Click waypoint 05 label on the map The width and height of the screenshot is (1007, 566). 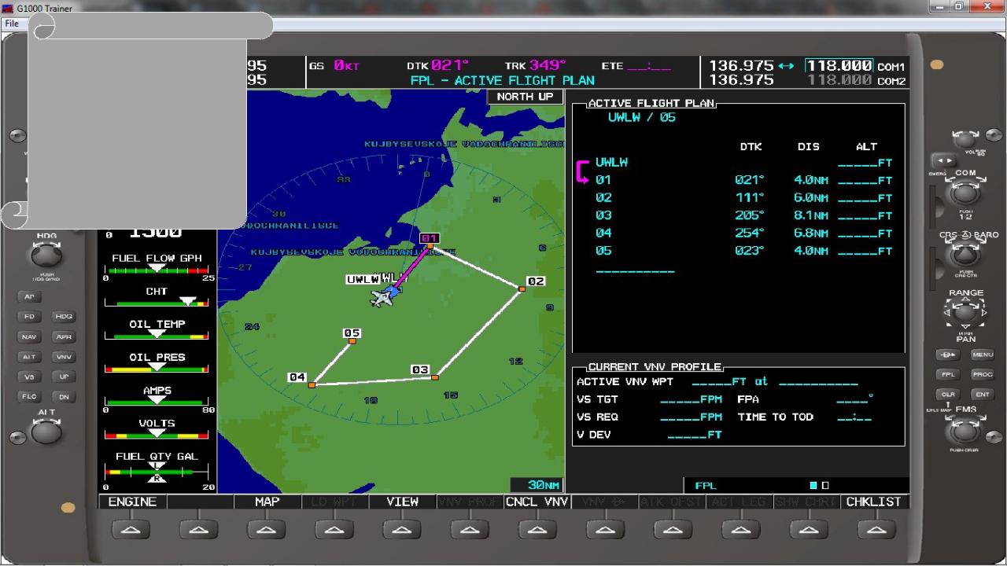(x=352, y=333)
